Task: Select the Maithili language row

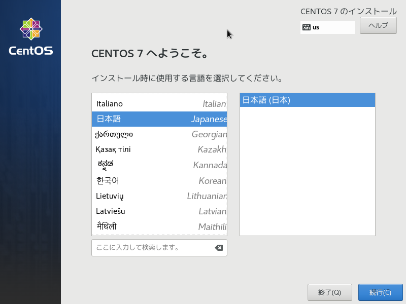Action: [x=159, y=226]
